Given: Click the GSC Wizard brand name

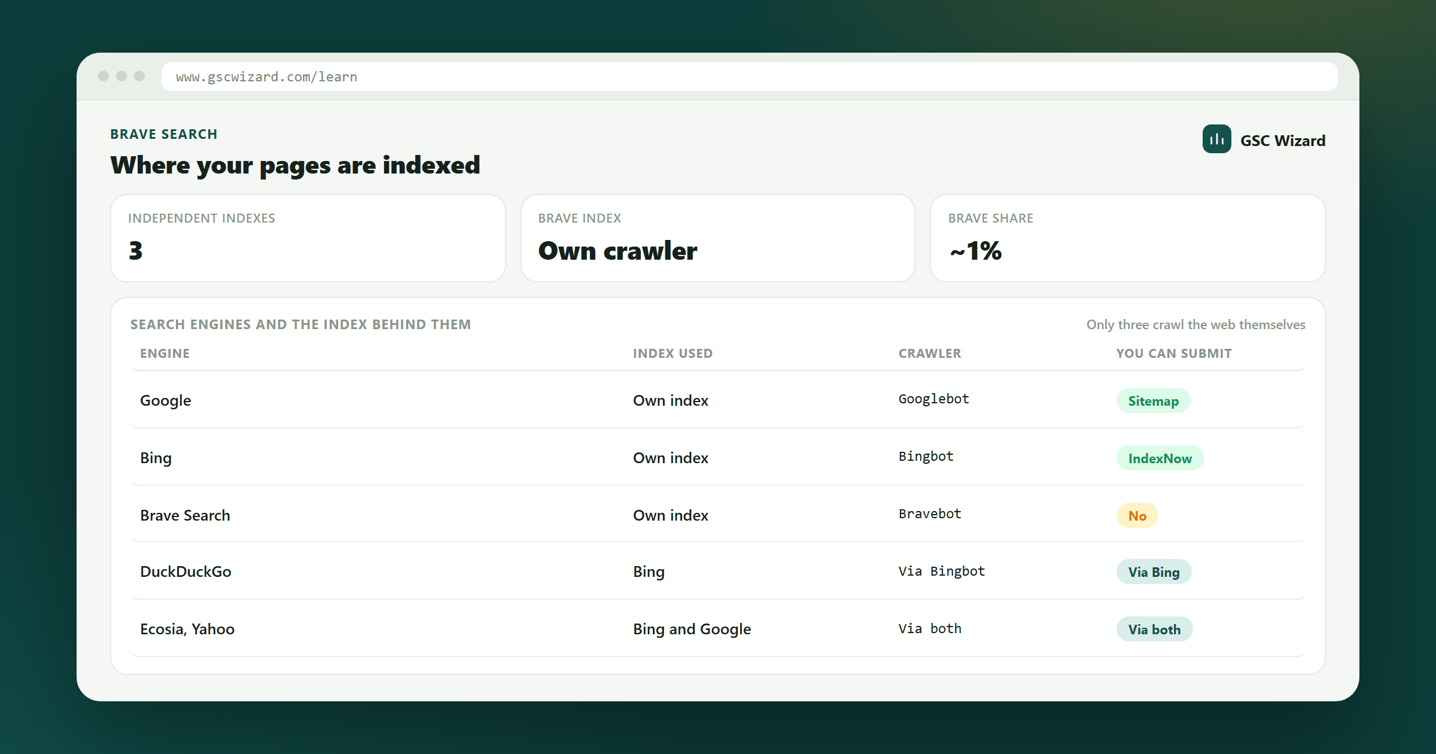Looking at the screenshot, I should (1282, 141).
